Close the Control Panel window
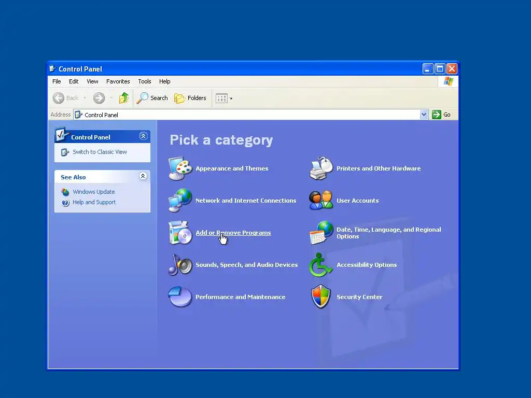Screen dimensions: 531x398 (452, 69)
